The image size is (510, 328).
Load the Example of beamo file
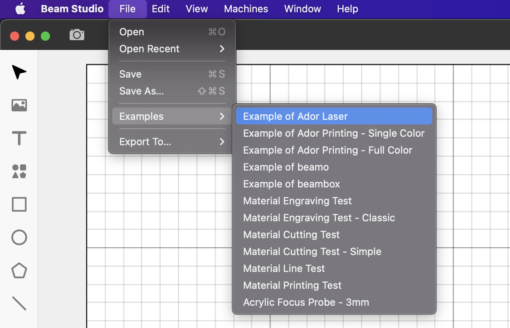(286, 167)
